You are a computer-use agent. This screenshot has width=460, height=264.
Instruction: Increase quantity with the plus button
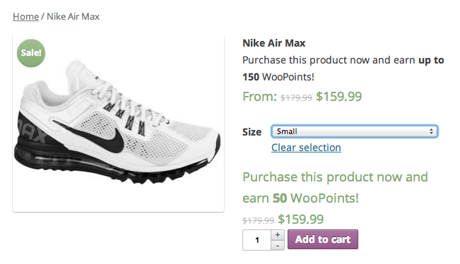(x=278, y=234)
